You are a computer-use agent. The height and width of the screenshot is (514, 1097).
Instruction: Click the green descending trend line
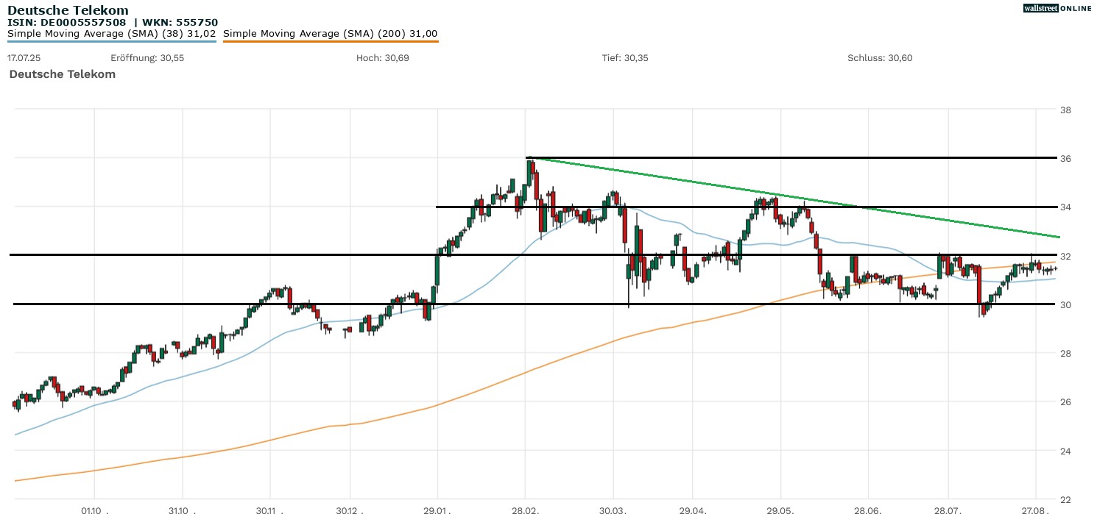click(x=794, y=197)
